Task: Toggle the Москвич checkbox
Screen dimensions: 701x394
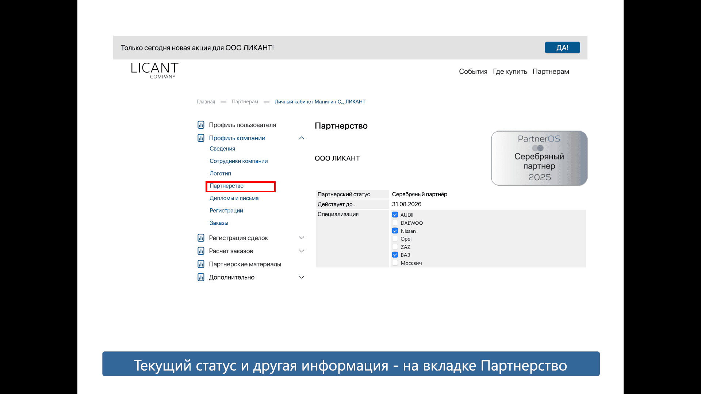Action: [x=395, y=263]
